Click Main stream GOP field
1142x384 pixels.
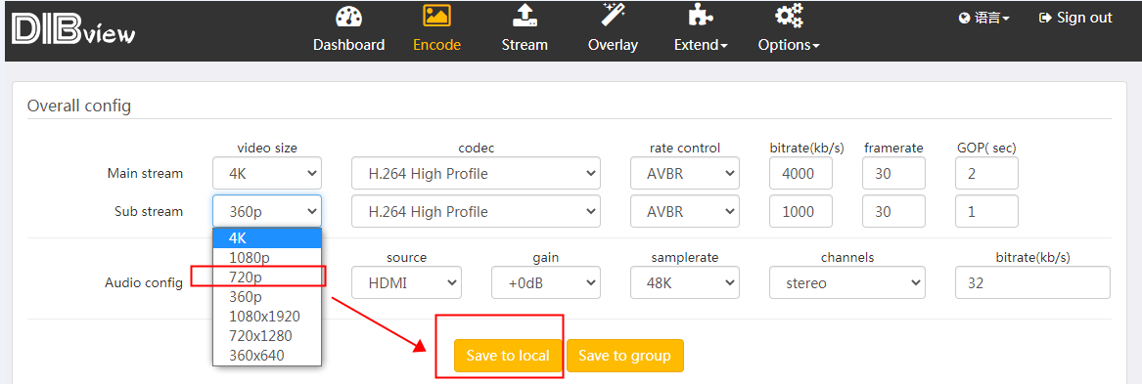pyautogui.click(x=986, y=173)
